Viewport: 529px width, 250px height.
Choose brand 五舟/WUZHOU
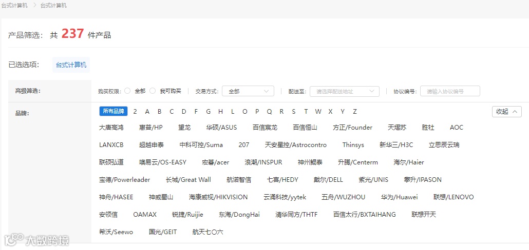click(344, 197)
